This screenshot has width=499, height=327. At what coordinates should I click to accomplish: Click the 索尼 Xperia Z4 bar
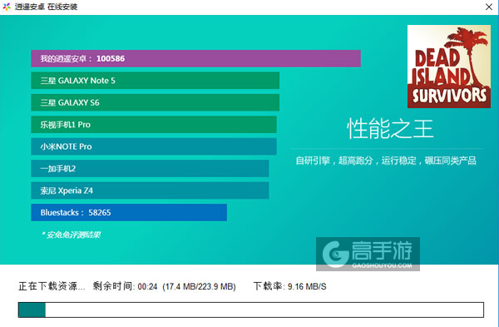tap(150, 191)
